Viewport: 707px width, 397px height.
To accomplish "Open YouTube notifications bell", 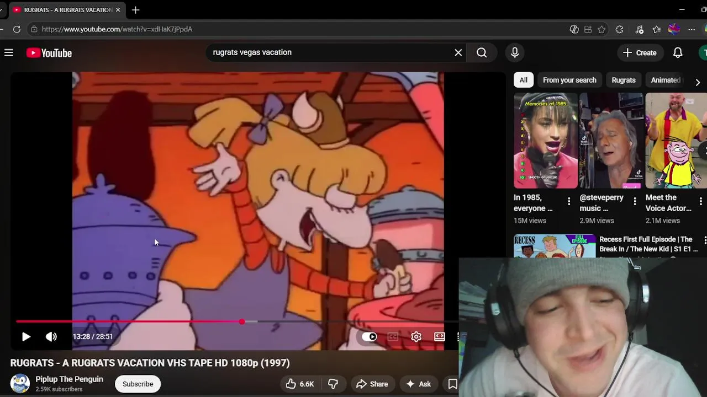I will [x=678, y=53].
